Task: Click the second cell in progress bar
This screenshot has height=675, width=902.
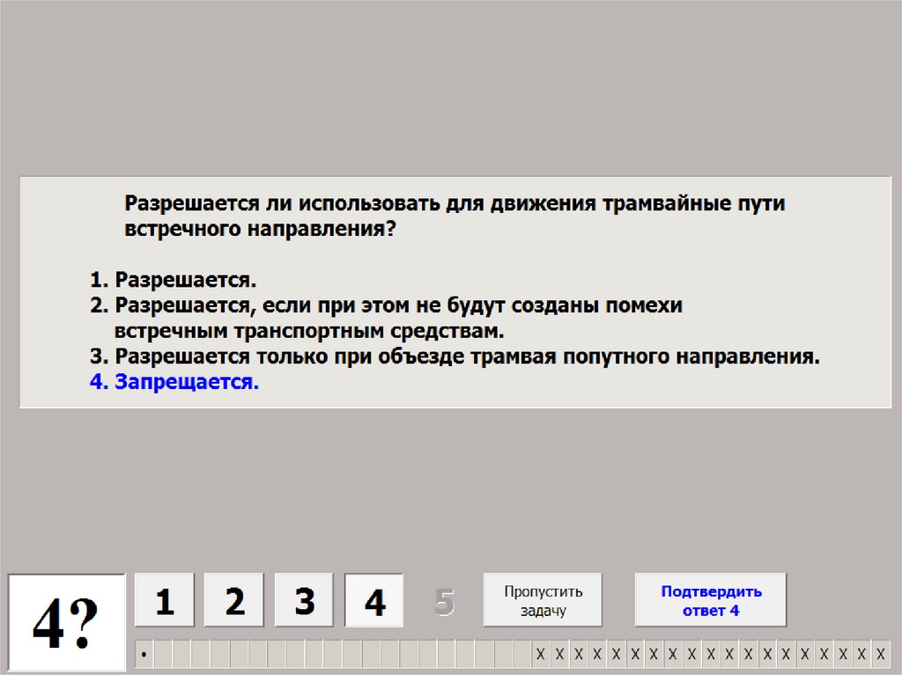Action: (162, 654)
